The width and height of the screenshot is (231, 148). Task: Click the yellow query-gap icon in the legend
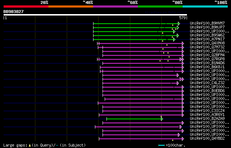tap(30, 145)
